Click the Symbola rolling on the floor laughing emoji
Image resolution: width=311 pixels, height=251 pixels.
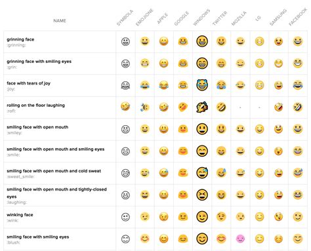pos(125,107)
